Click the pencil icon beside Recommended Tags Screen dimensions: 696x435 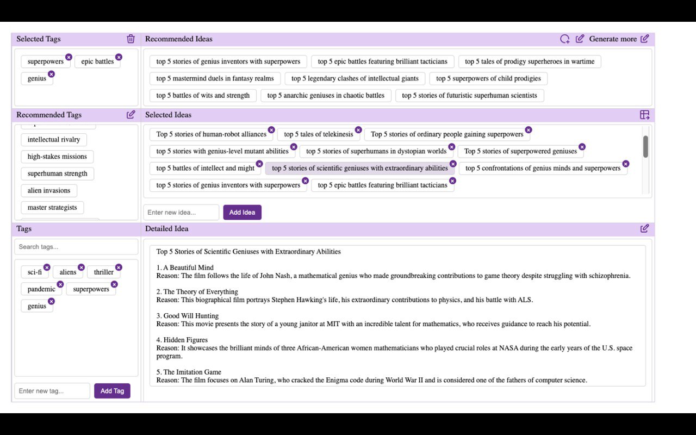point(130,115)
